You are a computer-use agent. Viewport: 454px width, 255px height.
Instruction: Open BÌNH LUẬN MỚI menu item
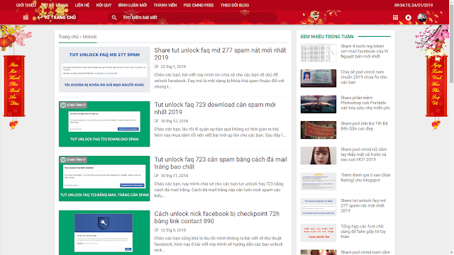click(x=133, y=5)
